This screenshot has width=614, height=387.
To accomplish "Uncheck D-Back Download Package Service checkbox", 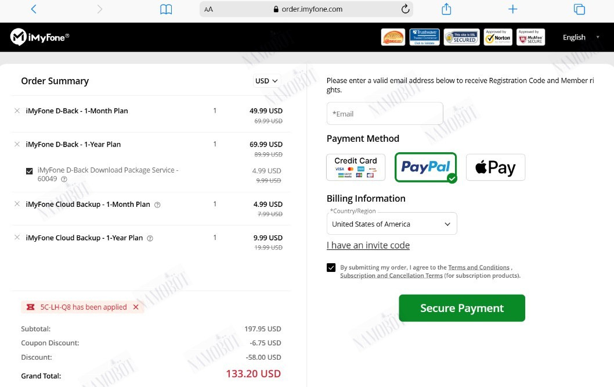I will click(x=30, y=171).
